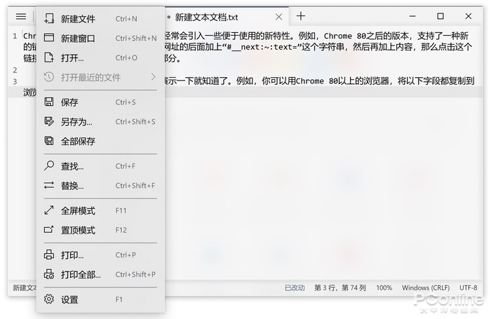The image size is (491, 319).
Task: Click the Settings gear icon
Action: point(49,299)
